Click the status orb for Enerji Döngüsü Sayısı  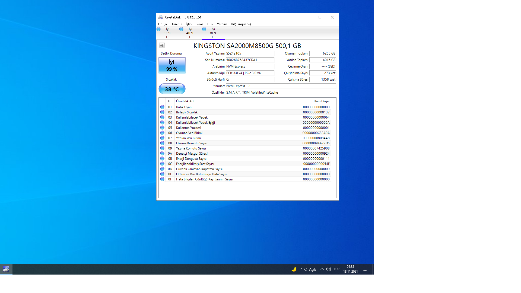162,158
